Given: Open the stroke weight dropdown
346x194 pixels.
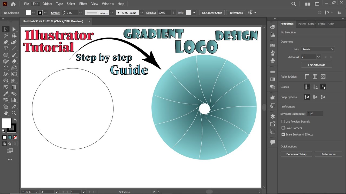Looking at the screenshot, I should point(80,13).
